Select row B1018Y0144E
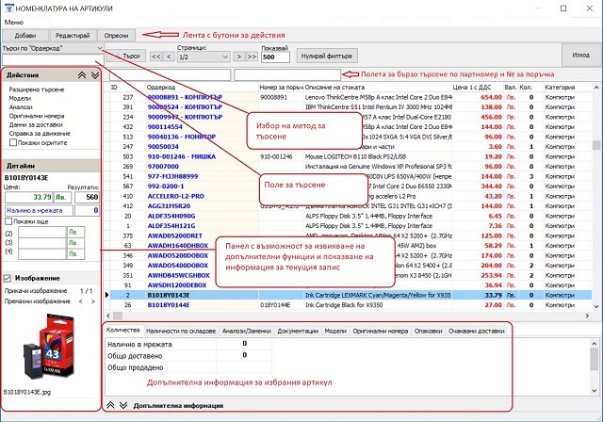Screen dimensions: 603x422 tap(350, 305)
